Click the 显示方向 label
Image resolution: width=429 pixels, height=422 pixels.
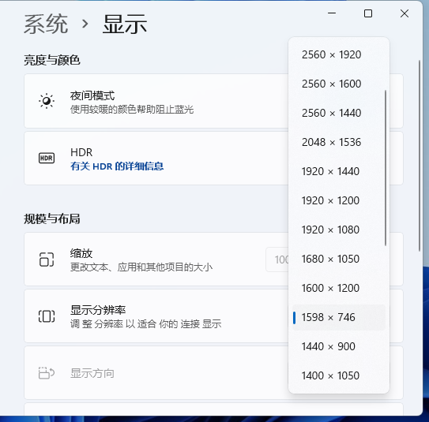(x=92, y=373)
